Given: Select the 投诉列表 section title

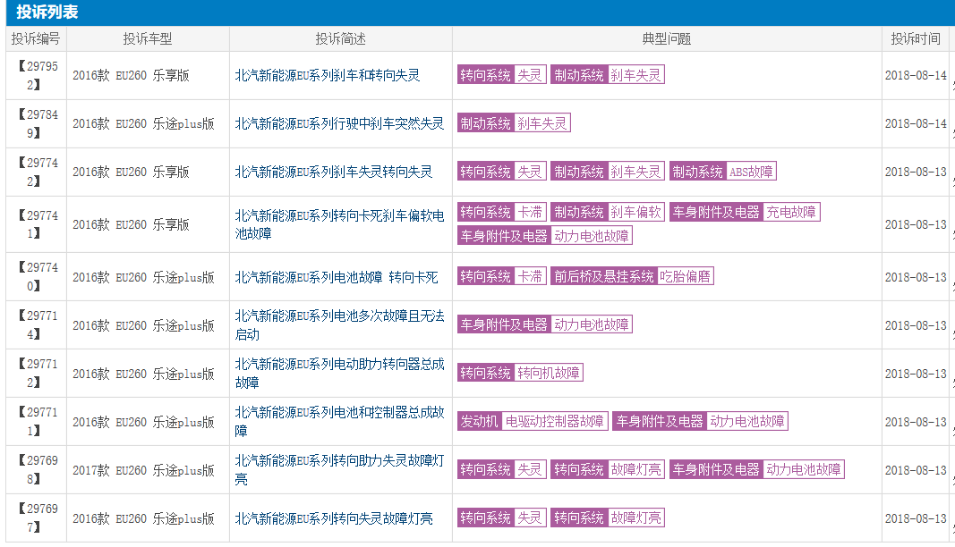Looking at the screenshot, I should coord(47,13).
